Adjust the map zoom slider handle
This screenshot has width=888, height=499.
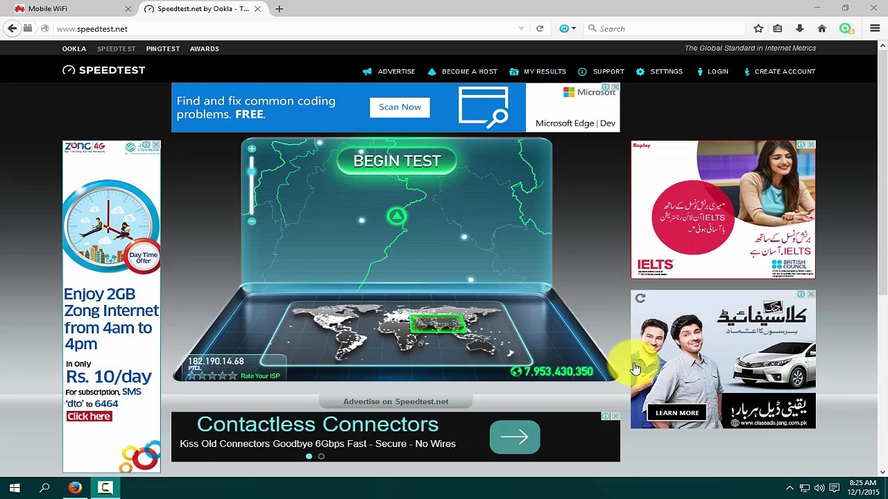[252, 170]
